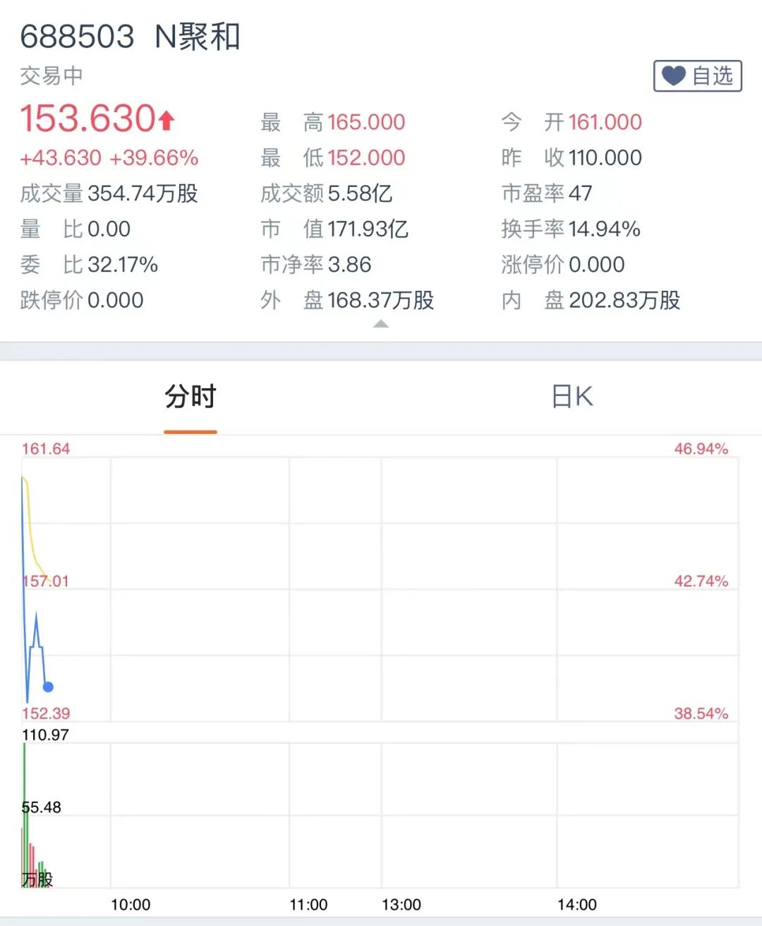Screen dimensions: 762x926
Task: Tap the 市值 171.93亿 field
Action: coord(334,229)
